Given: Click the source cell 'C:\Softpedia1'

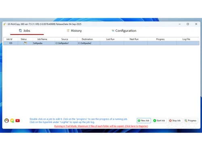Looking at the screenshot, I should coord(66,43).
